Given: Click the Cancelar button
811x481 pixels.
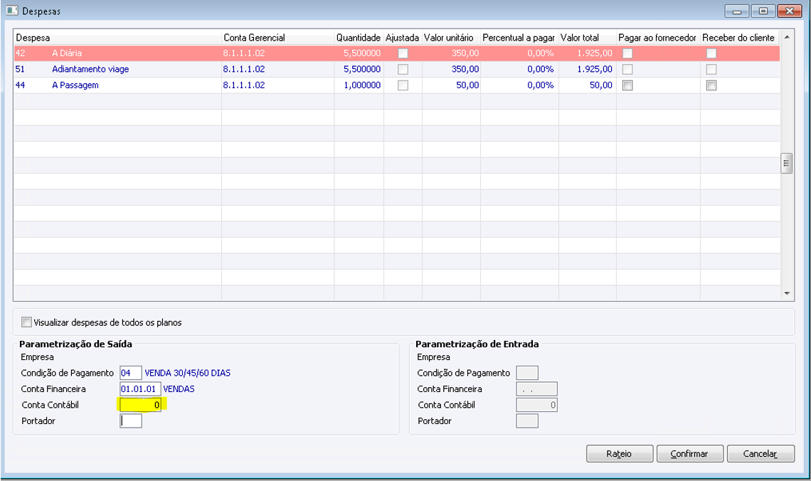Looking at the screenshot, I should [760, 453].
